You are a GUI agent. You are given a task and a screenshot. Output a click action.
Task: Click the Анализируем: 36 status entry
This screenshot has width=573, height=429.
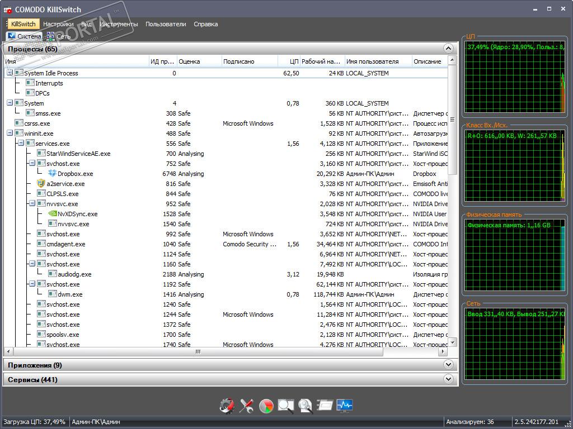click(470, 422)
